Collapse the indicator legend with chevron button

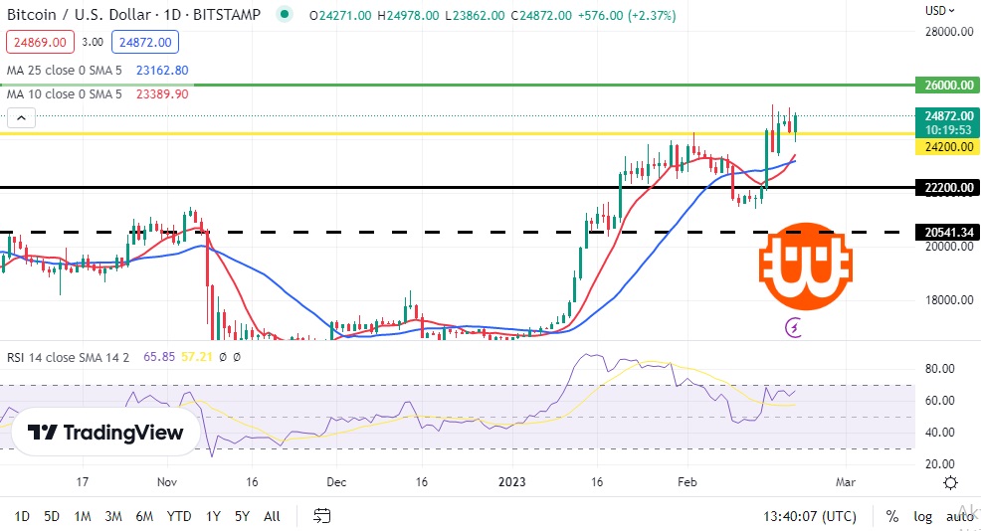coord(21,117)
